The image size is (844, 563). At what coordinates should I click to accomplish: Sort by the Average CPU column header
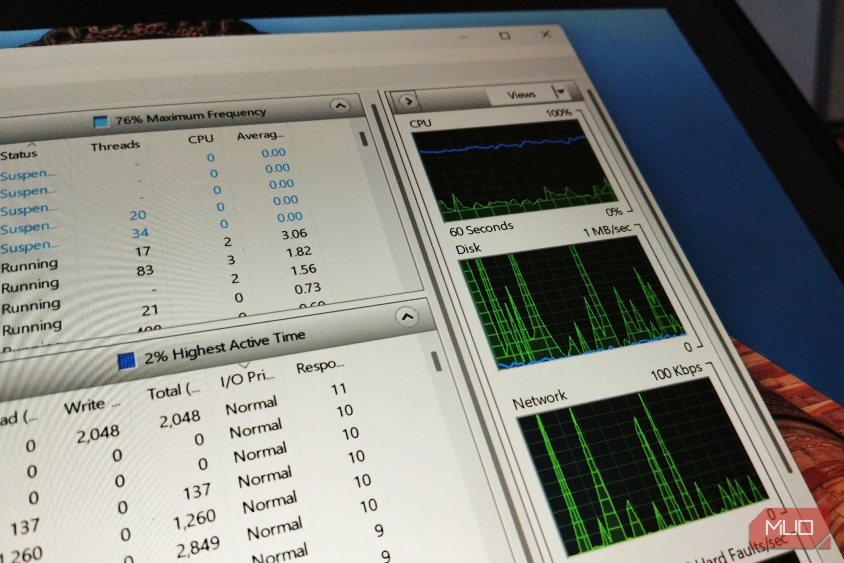click(x=260, y=135)
